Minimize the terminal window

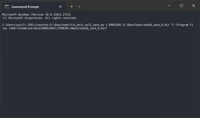170,6
